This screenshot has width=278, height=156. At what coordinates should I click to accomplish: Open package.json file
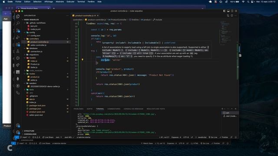[35, 109]
